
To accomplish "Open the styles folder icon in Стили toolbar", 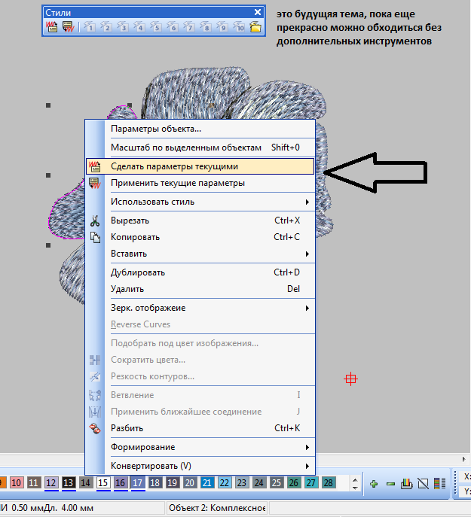I will pos(255,26).
